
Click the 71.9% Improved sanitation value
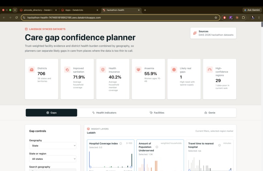pyautogui.click(x=79, y=77)
